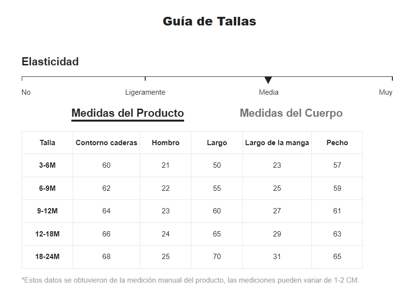Click the 'No' elasticity label
Image resolution: width=402 pixels, height=297 pixels.
click(26, 92)
